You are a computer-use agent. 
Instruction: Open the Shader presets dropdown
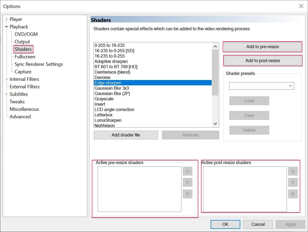pyautogui.click(x=290, y=86)
